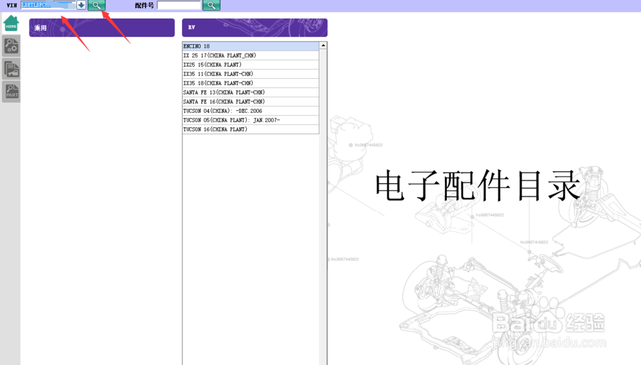The height and width of the screenshot is (365, 641).
Task: Focus the VIN input field
Action: (x=48, y=5)
